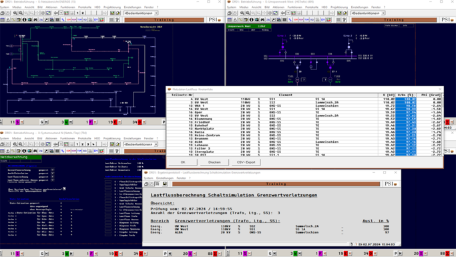Click back arrow icon in Netzübersicht ENERGIE toolbar

56,13
